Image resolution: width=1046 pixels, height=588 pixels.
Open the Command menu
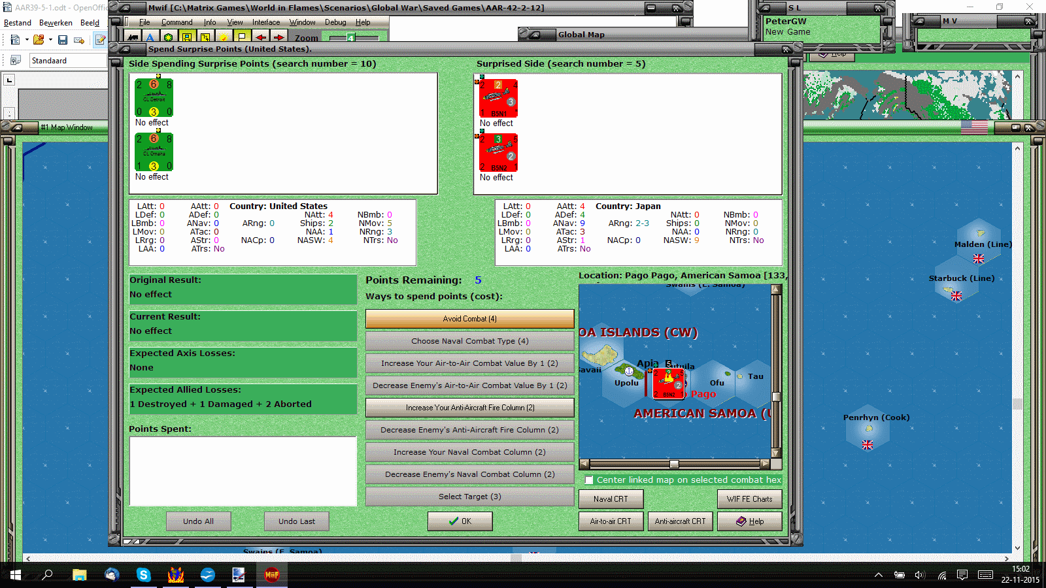177,22
